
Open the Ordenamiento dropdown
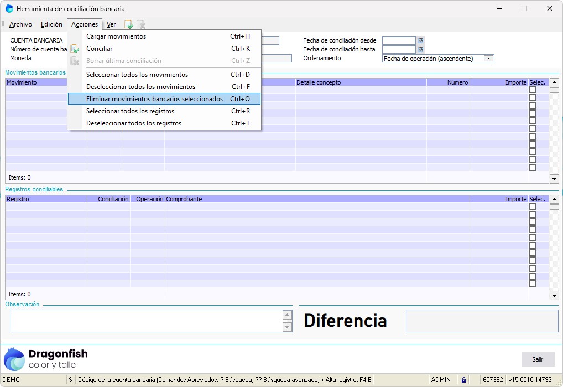[488, 59]
